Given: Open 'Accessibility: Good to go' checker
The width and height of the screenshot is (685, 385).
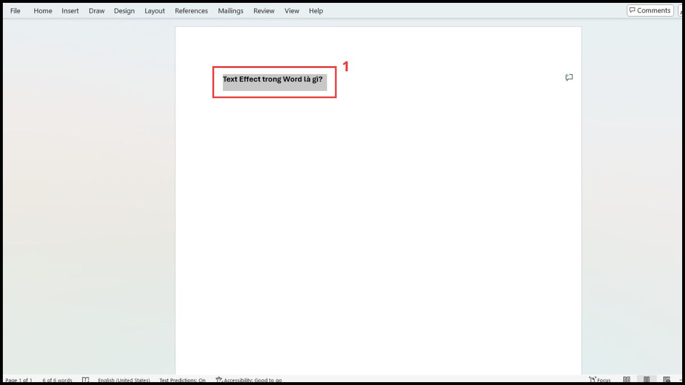Looking at the screenshot, I should (x=248, y=380).
